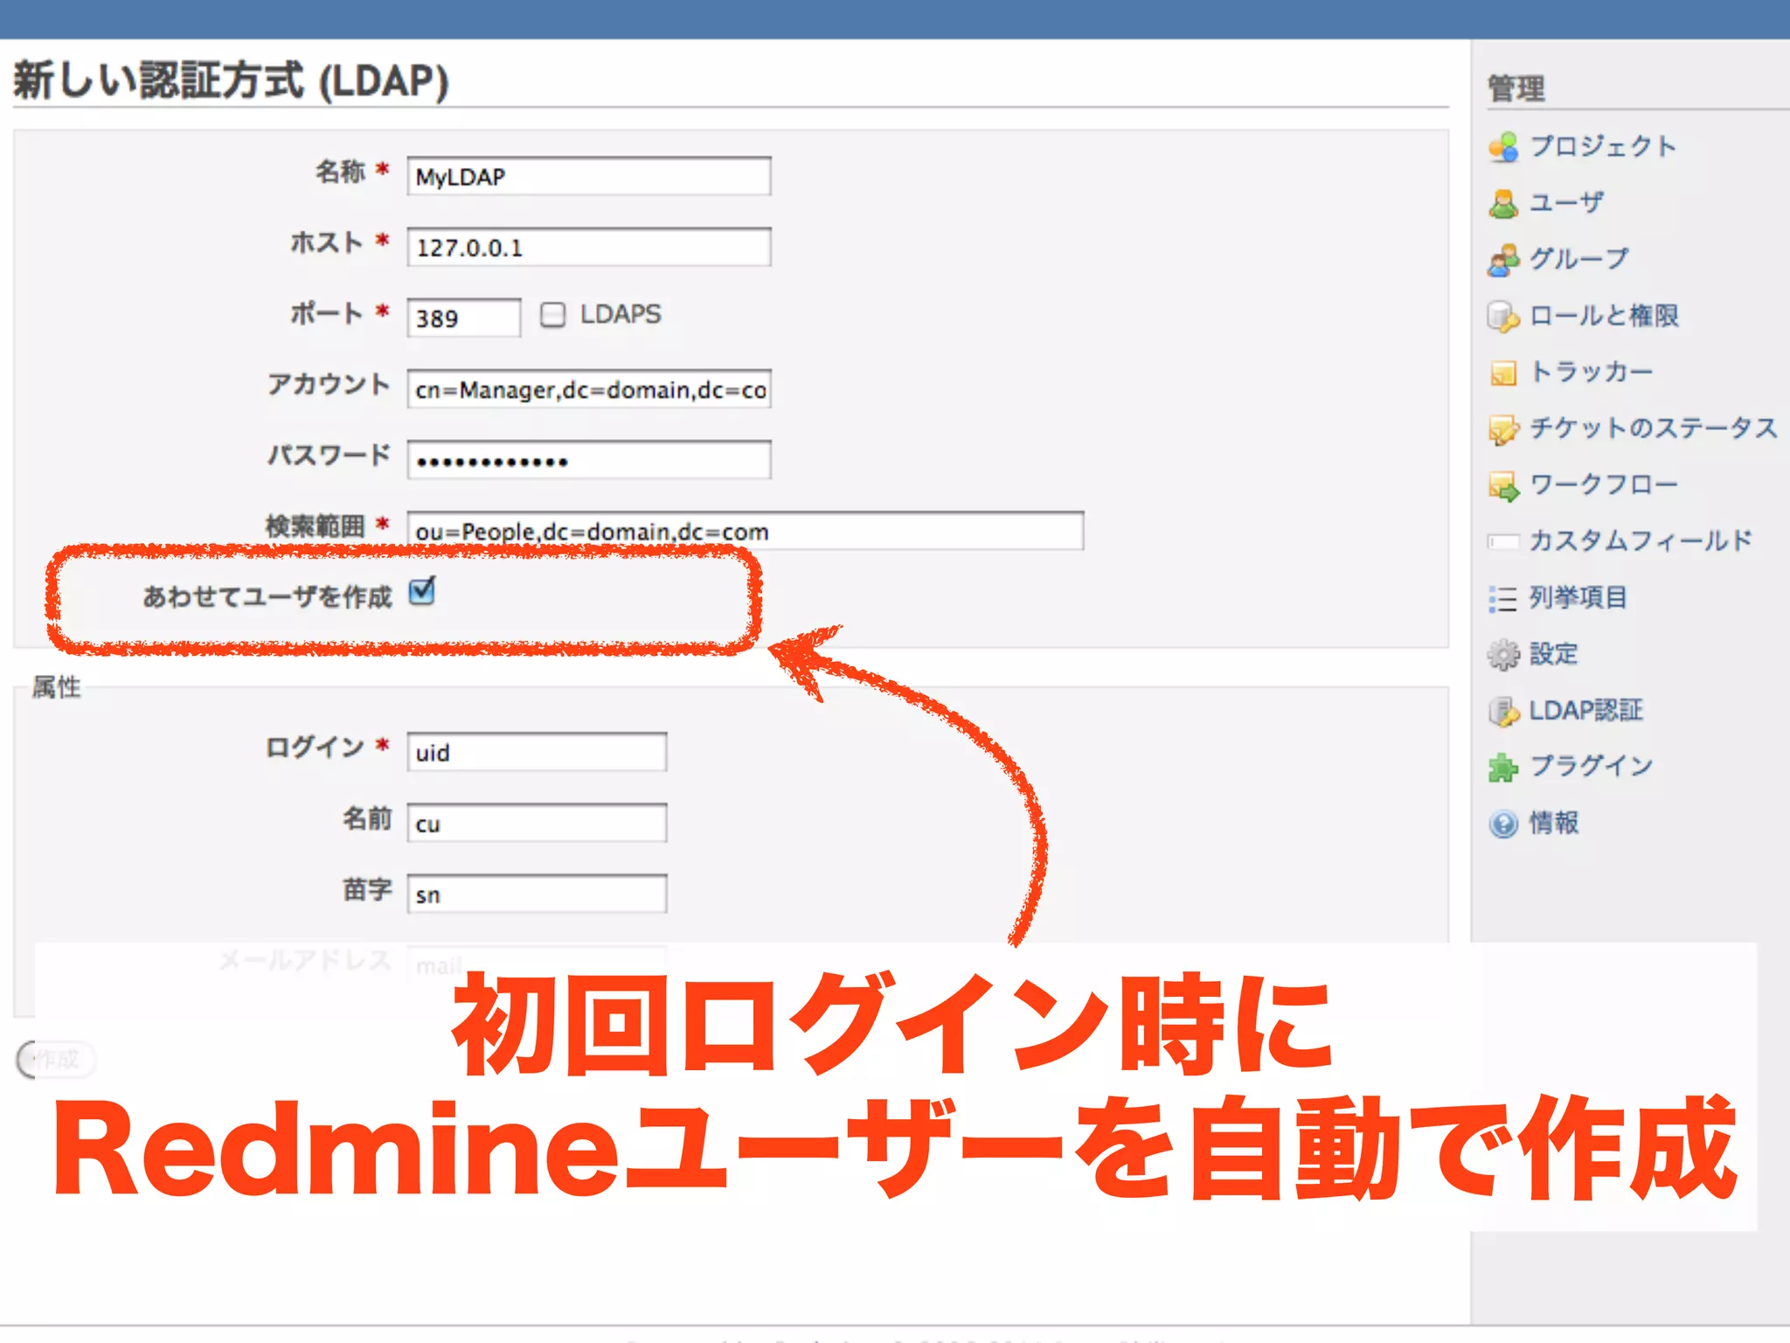Click the 作成 submit button
1790x1343 pixels.
coord(56,1060)
